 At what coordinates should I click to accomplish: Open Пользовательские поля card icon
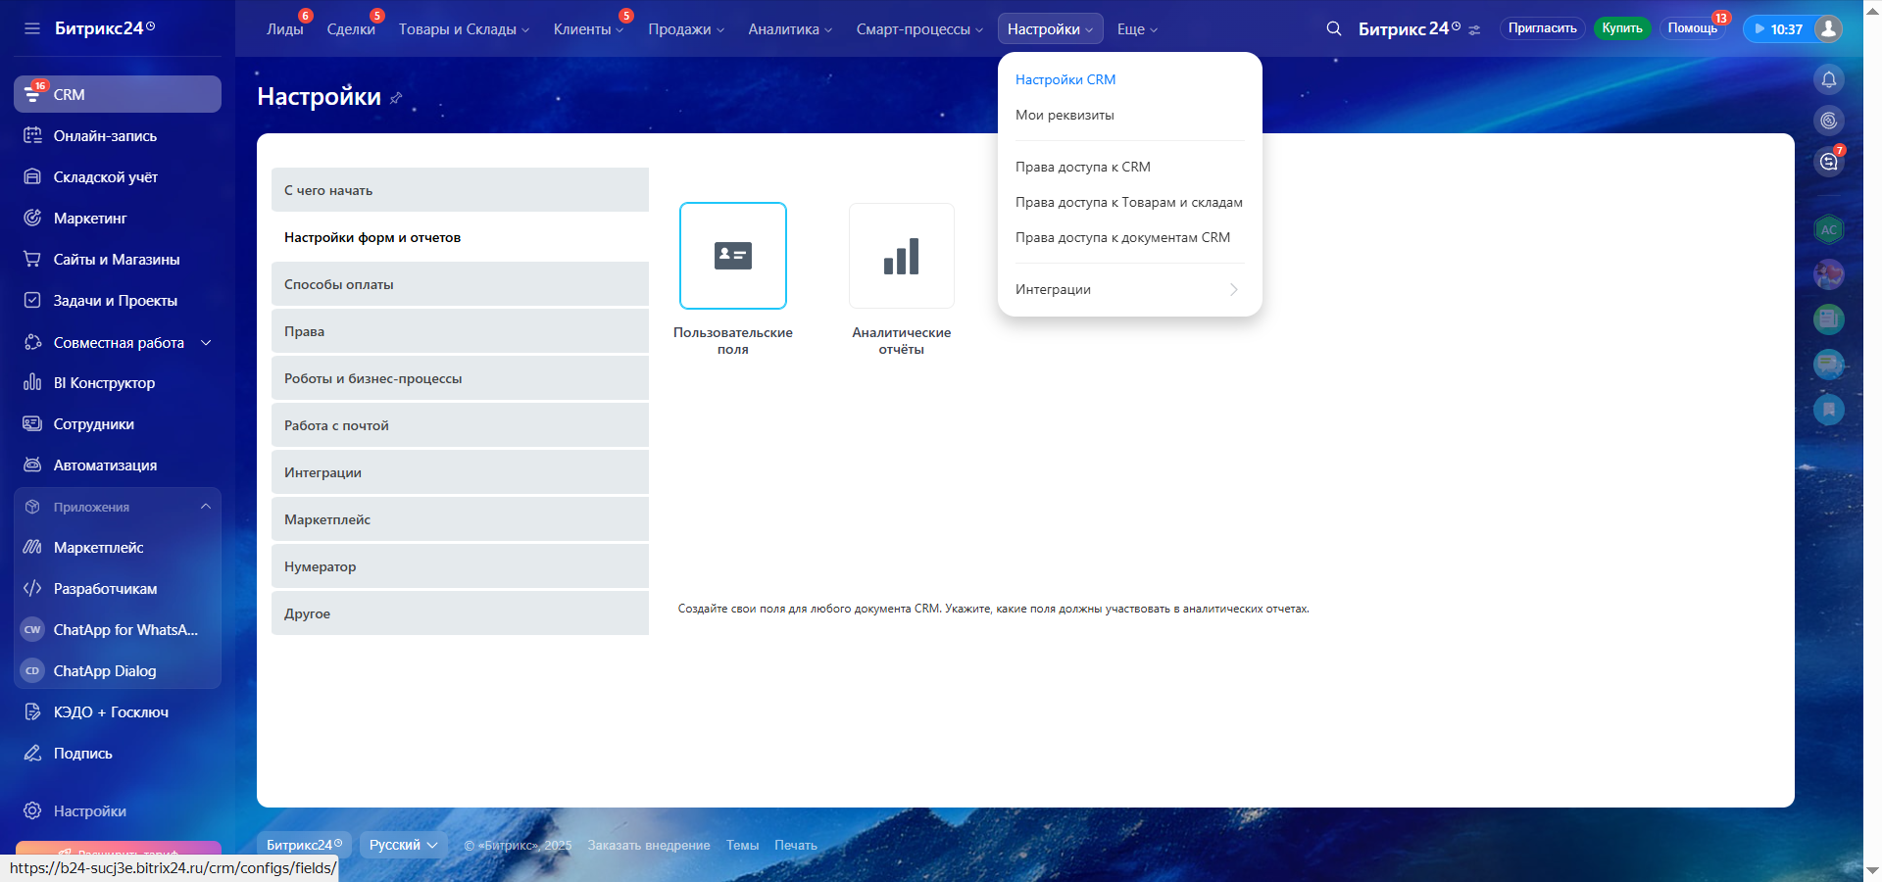(732, 256)
